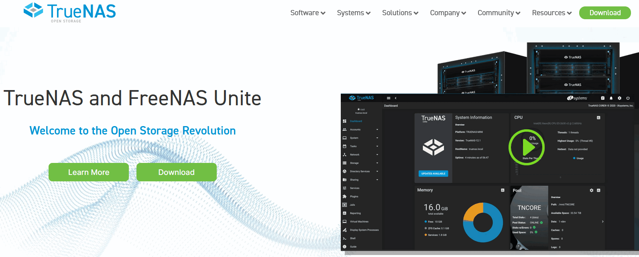Click the Download button beside Learn More
Screen dimensions: 639x257
click(x=177, y=172)
